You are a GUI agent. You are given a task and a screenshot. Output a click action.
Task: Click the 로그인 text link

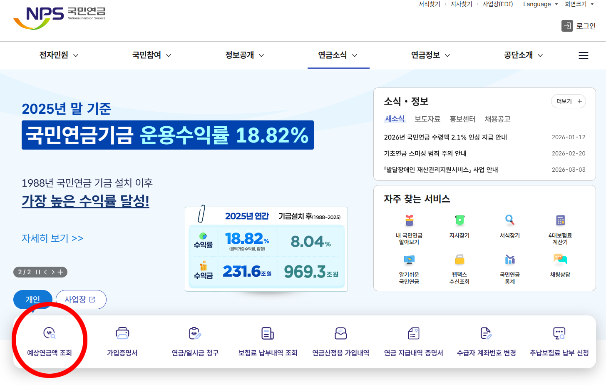pyautogui.click(x=586, y=26)
